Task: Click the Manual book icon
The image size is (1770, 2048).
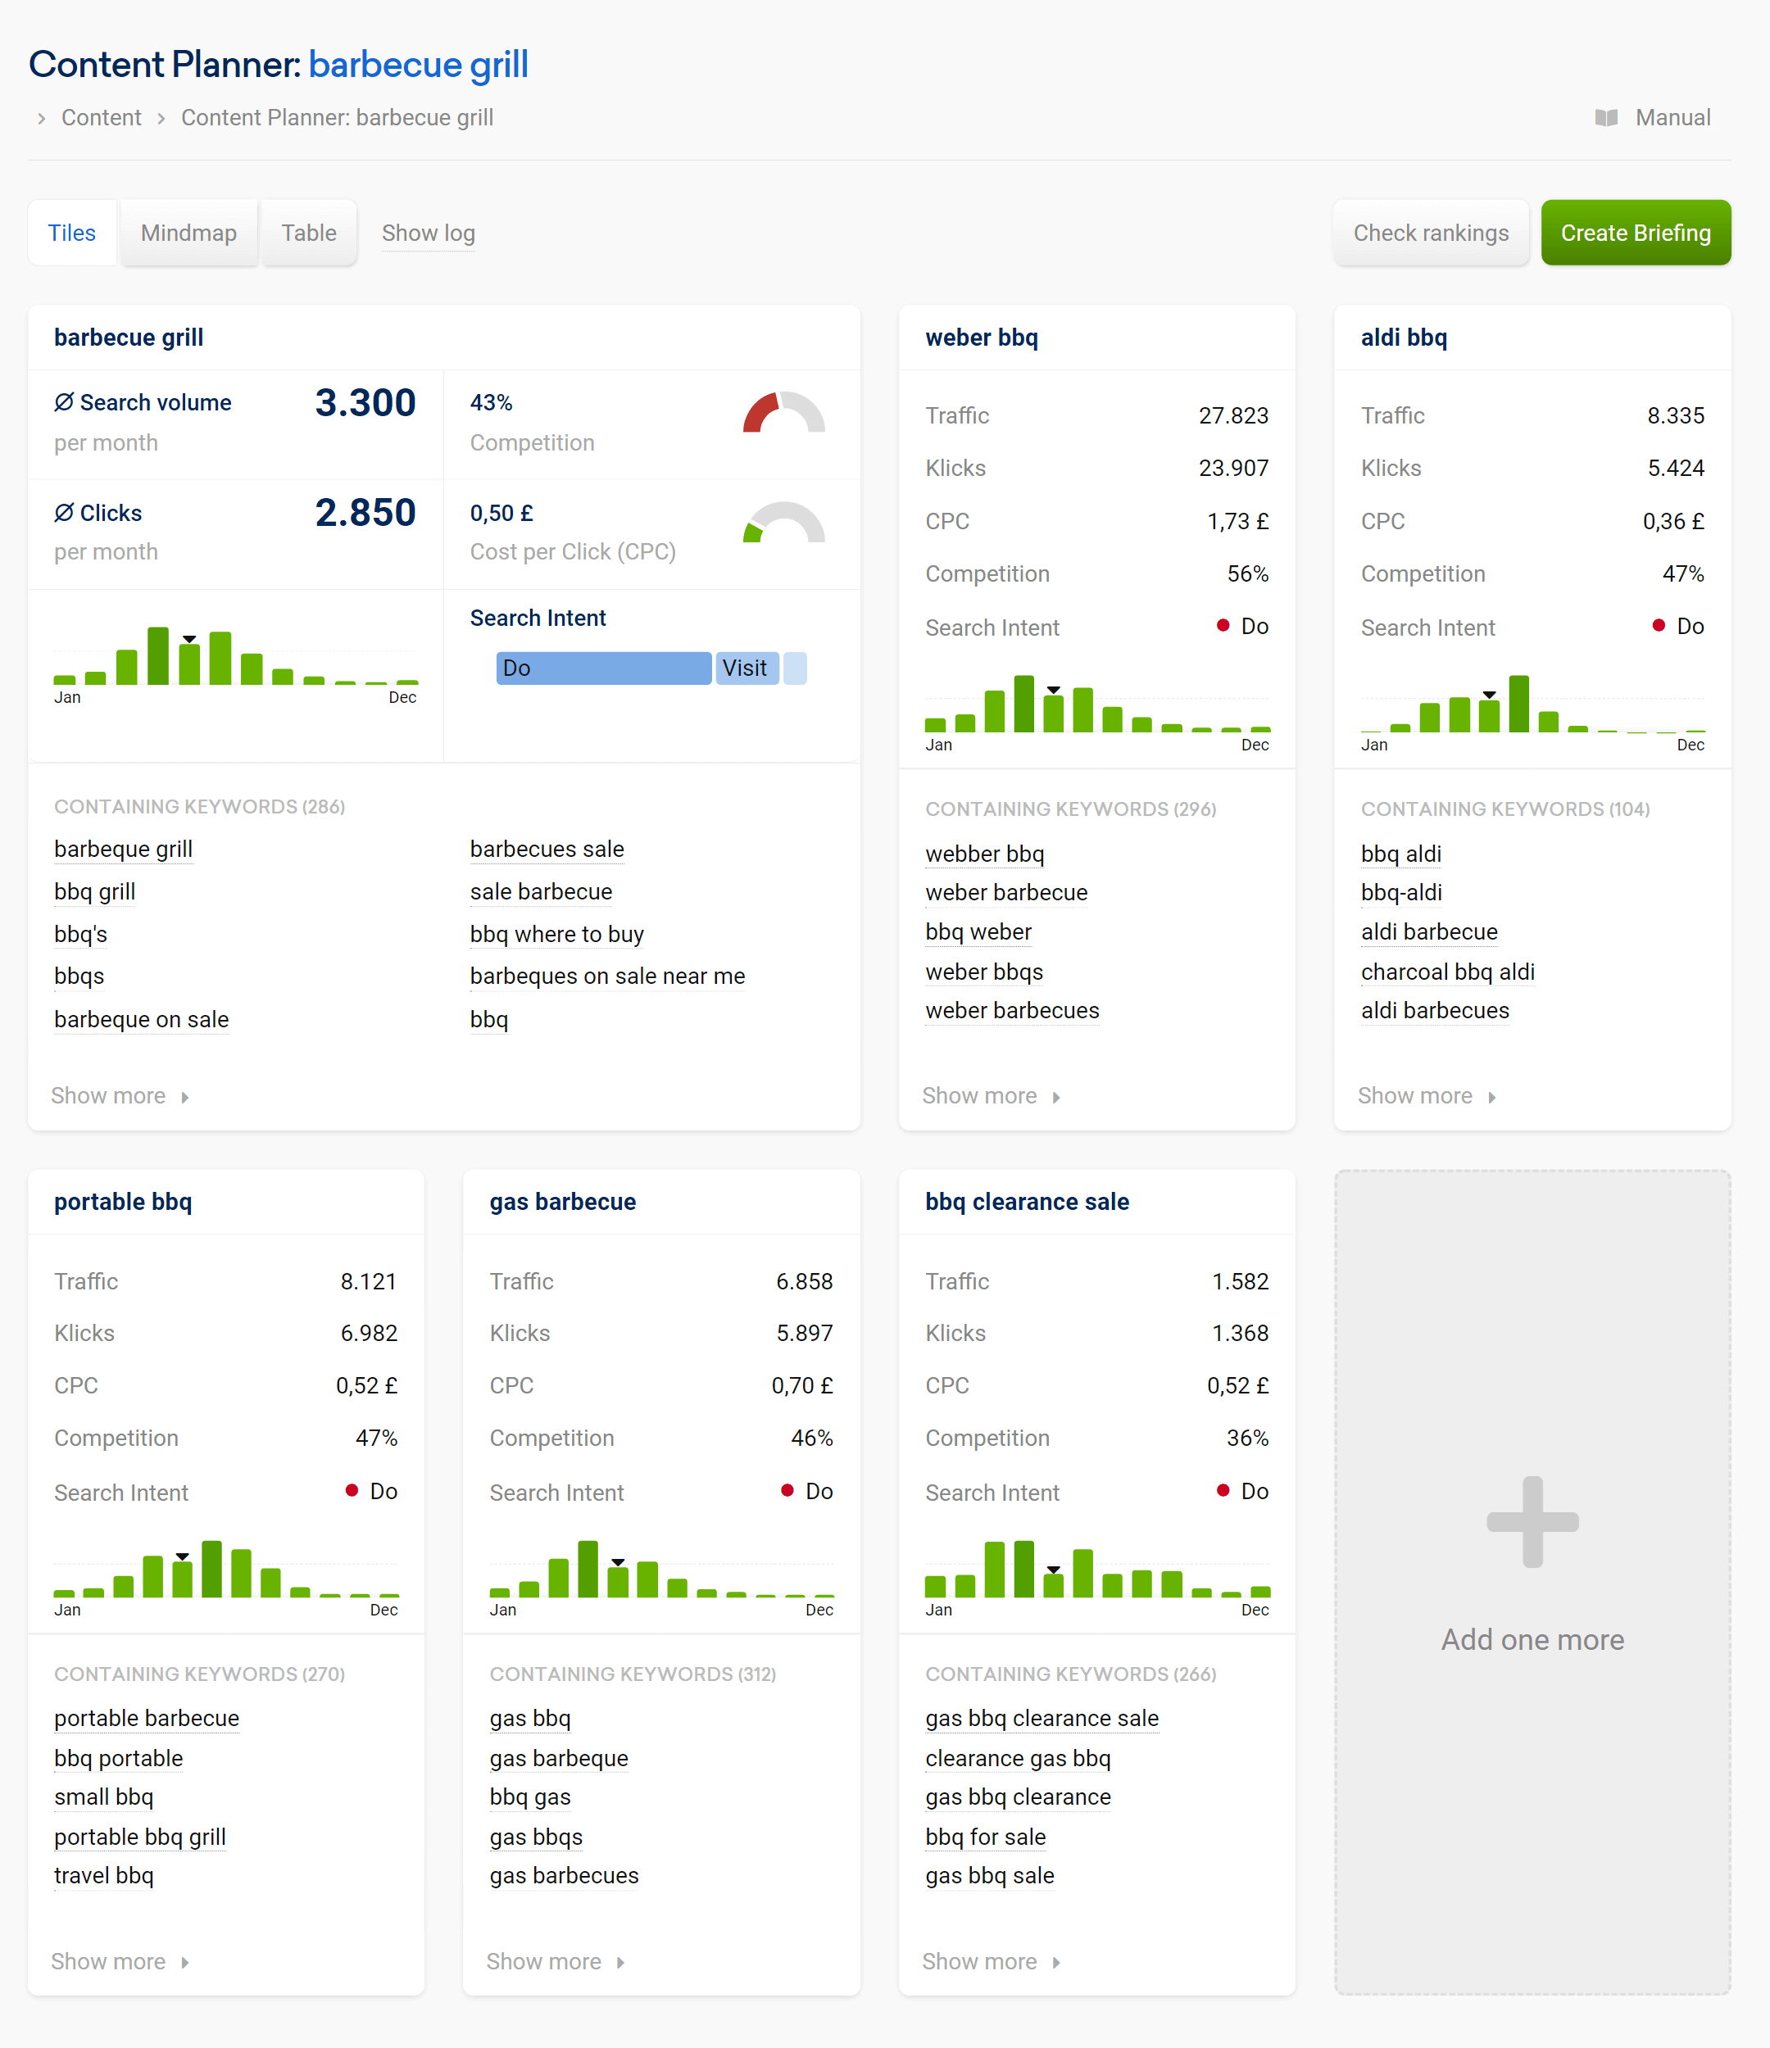Action: pos(1606,118)
